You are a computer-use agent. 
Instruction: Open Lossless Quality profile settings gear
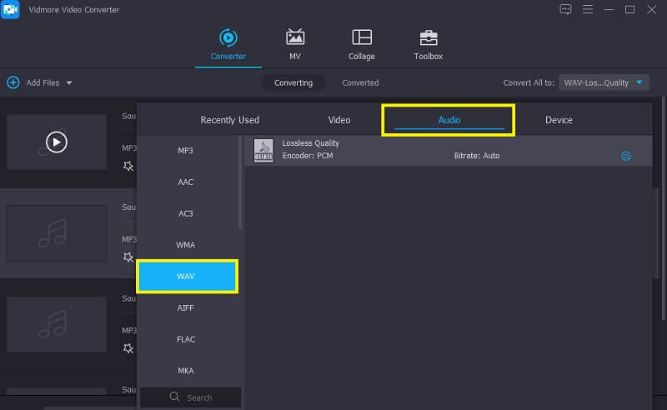pyautogui.click(x=626, y=156)
